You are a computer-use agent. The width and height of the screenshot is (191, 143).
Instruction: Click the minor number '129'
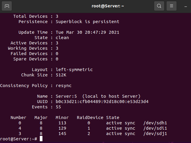pyautogui.click(x=62, y=128)
